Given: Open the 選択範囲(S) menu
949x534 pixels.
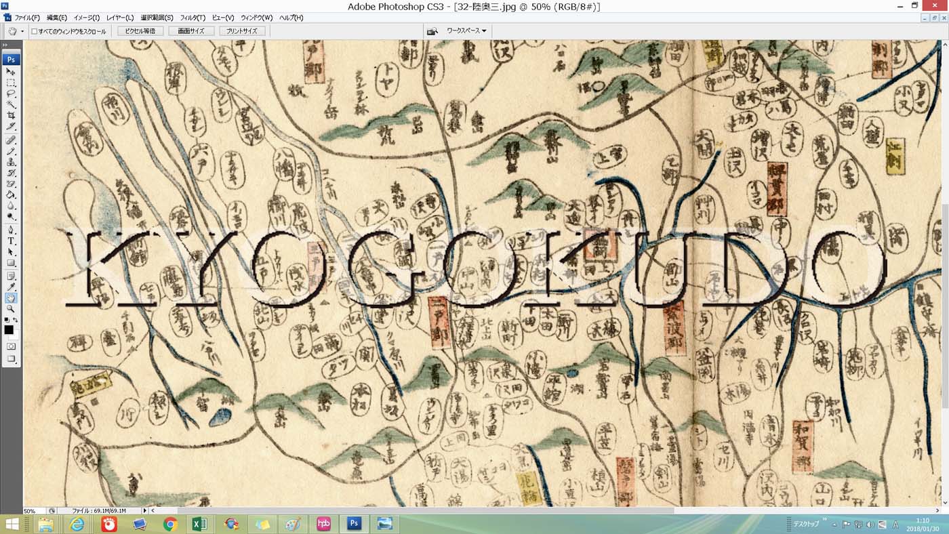Looking at the screenshot, I should click(157, 18).
